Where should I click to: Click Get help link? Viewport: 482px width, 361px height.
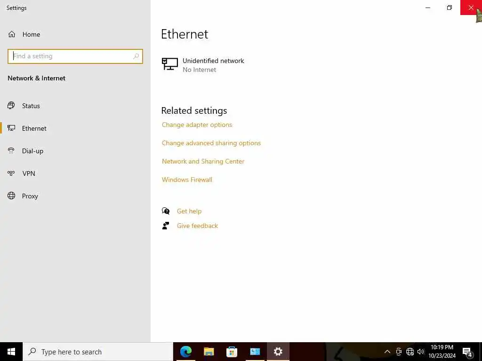click(189, 211)
